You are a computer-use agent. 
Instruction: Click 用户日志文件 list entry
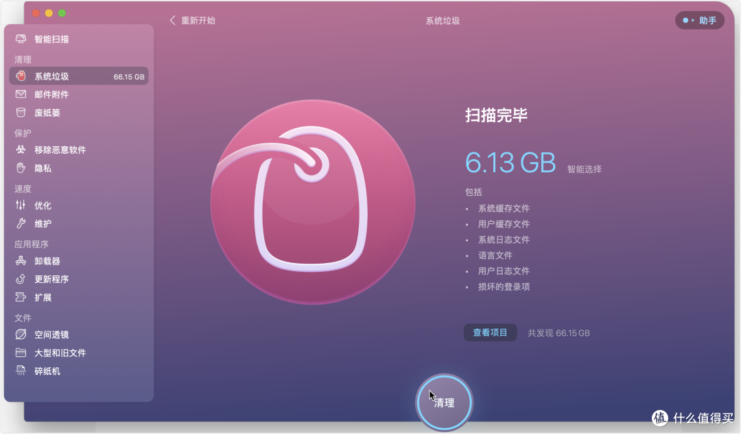pyautogui.click(x=504, y=271)
